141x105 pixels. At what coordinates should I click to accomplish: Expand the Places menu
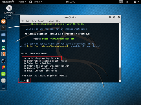[22, 2]
